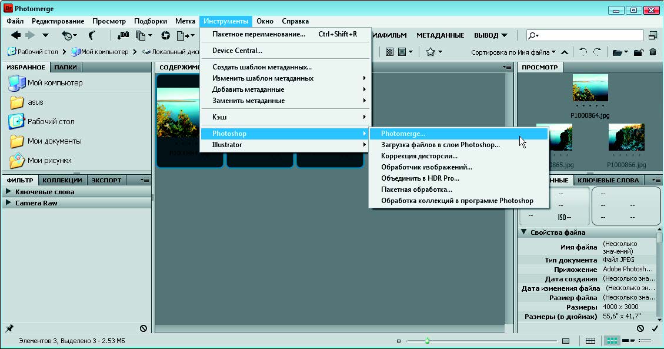Rotate 90° counterclockwise icon
The width and height of the screenshot is (664, 349).
click(x=583, y=52)
